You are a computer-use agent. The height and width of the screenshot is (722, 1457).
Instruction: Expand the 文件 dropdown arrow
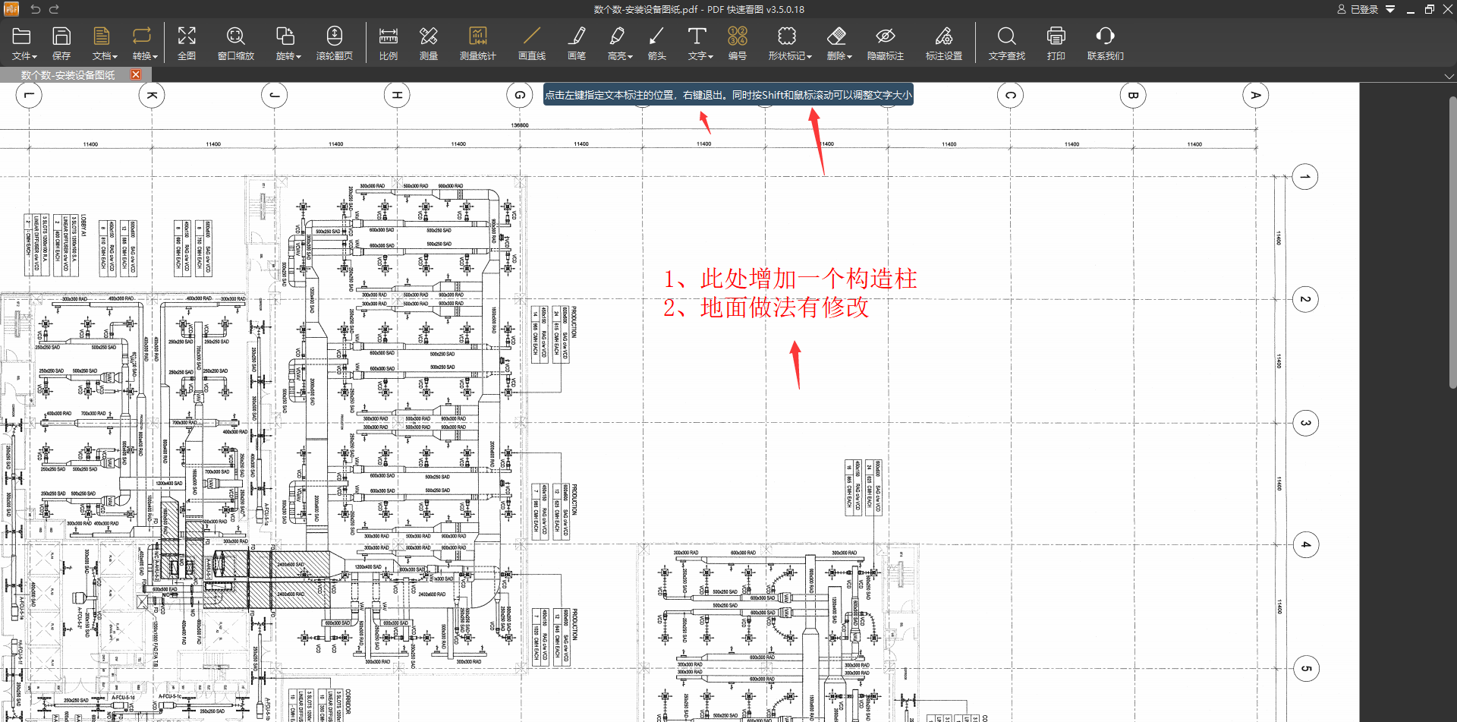(35, 57)
